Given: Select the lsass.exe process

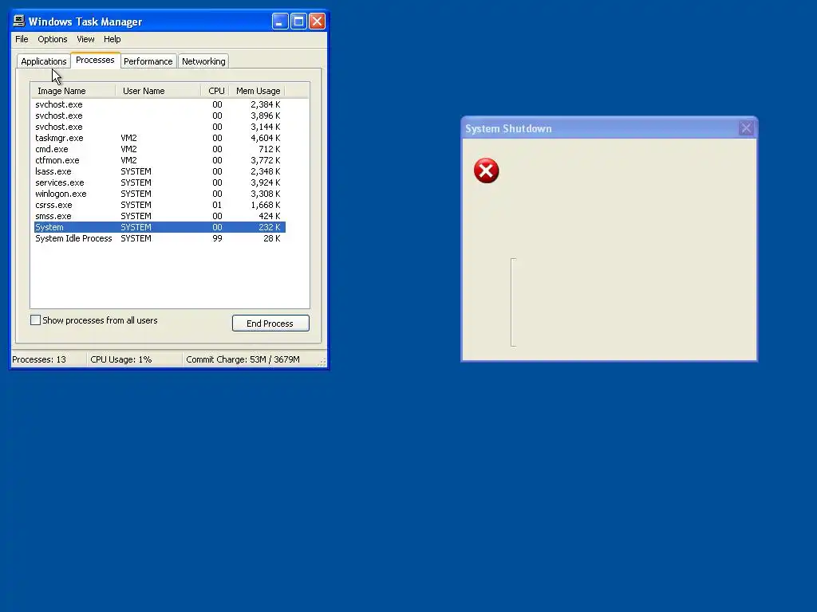Looking at the screenshot, I should (x=160, y=171).
